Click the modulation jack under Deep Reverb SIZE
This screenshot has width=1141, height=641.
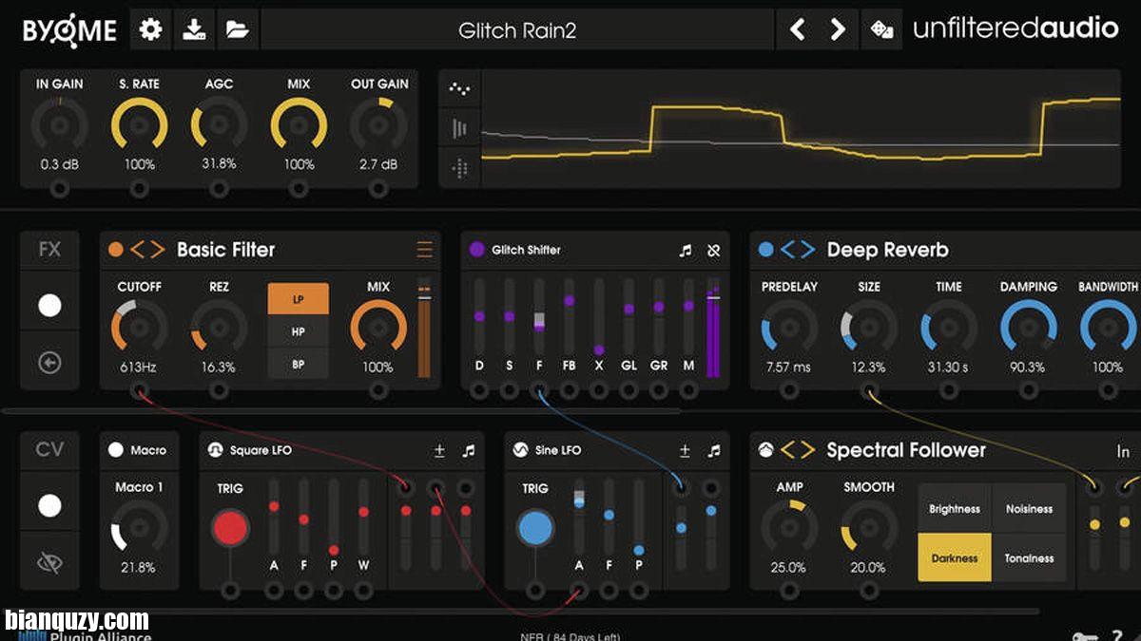tap(868, 390)
